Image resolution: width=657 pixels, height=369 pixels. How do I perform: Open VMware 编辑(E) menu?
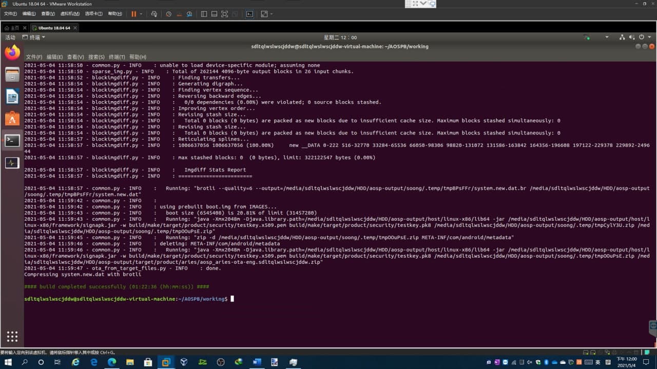click(29, 14)
